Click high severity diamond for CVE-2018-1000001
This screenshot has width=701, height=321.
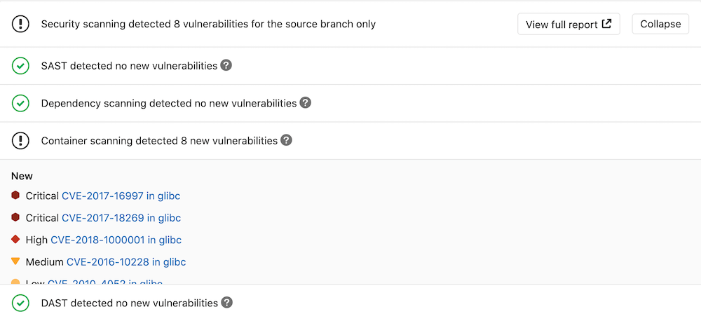coord(15,239)
